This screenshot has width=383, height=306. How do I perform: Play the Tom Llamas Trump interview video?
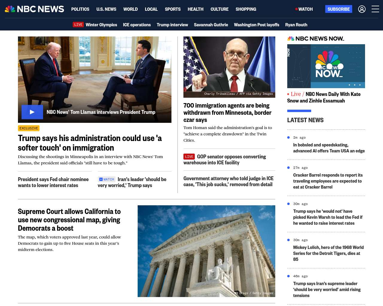coord(32,112)
